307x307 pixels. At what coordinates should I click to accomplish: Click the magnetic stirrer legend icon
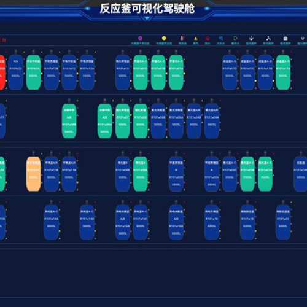coord(303,38)
